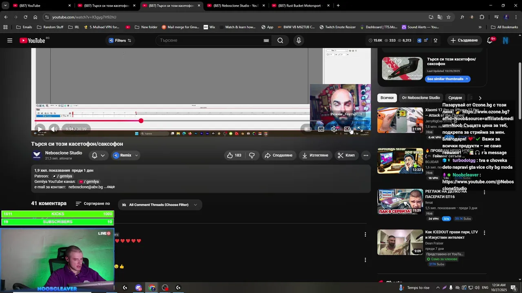
Task: Dislike the video
Action: (x=252, y=155)
